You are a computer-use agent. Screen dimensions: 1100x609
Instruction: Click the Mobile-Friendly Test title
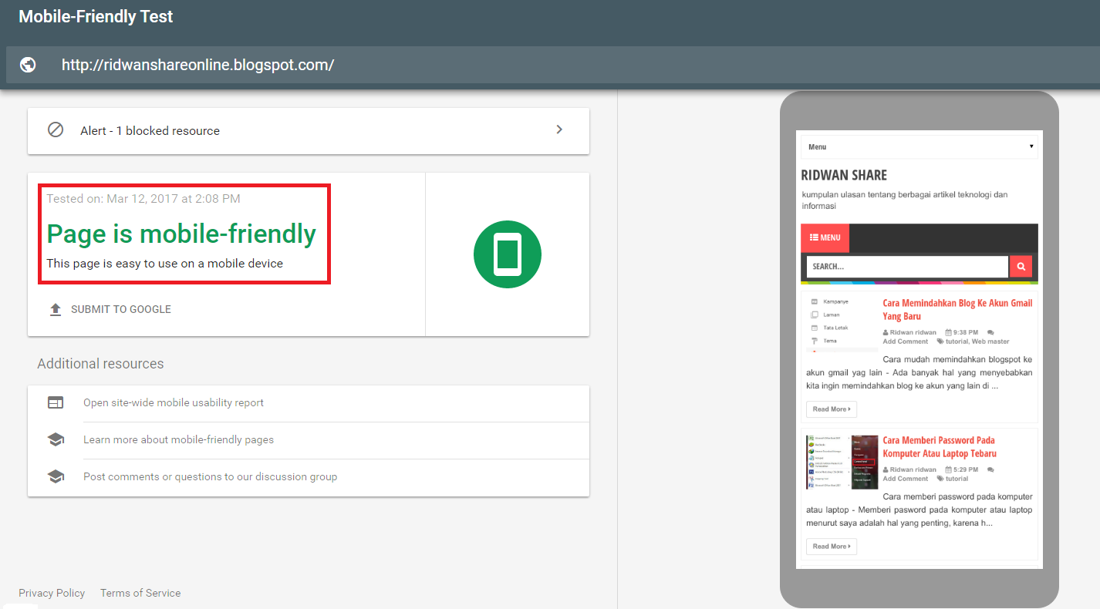tap(96, 16)
